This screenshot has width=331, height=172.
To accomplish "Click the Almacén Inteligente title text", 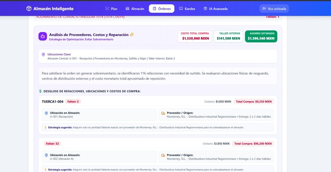I will pyautogui.click(x=53, y=9).
